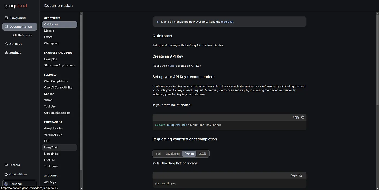Screen dimensions: 379x190
Task: Open the Llama 3.1 blog post link
Action: pyautogui.click(x=227, y=22)
